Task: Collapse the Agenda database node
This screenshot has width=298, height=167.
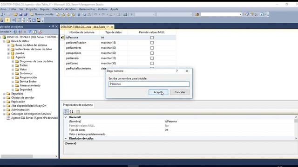Action: 8,58
